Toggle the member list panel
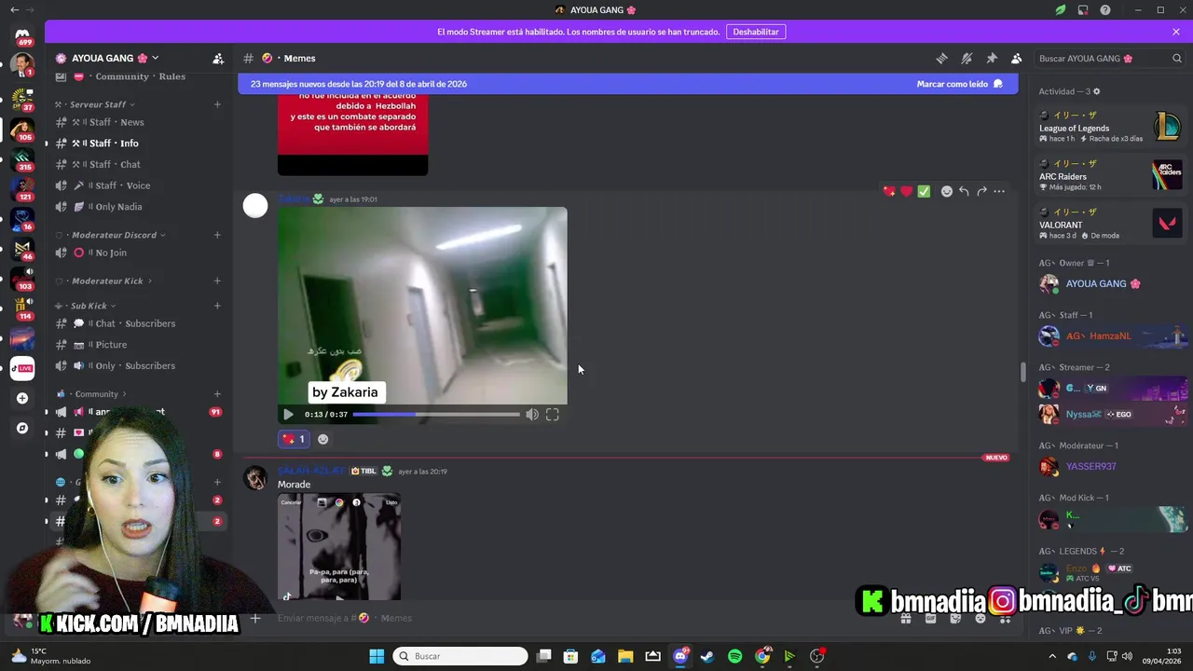Image resolution: width=1193 pixels, height=671 pixels. pyautogui.click(x=1017, y=58)
